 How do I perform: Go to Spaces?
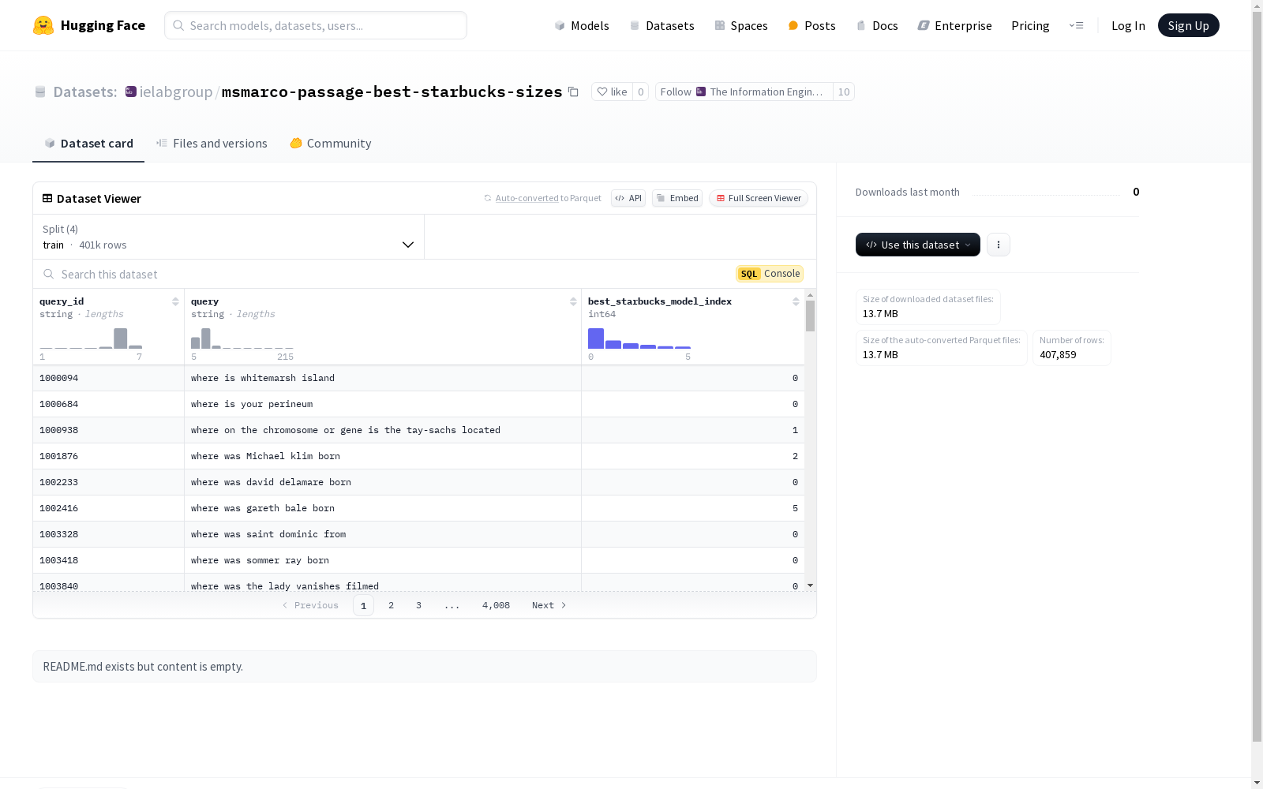click(740, 25)
